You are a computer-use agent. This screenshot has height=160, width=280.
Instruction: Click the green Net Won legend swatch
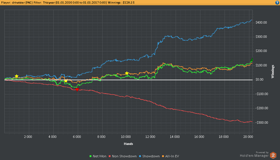tap(90, 156)
